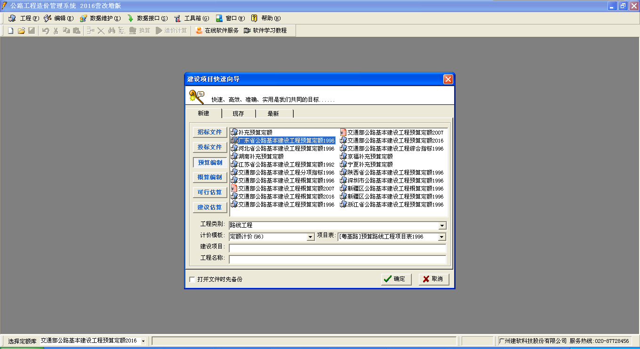Click the 剪切 (Cut) scissors icon
The image size is (640, 349).
pos(55,30)
